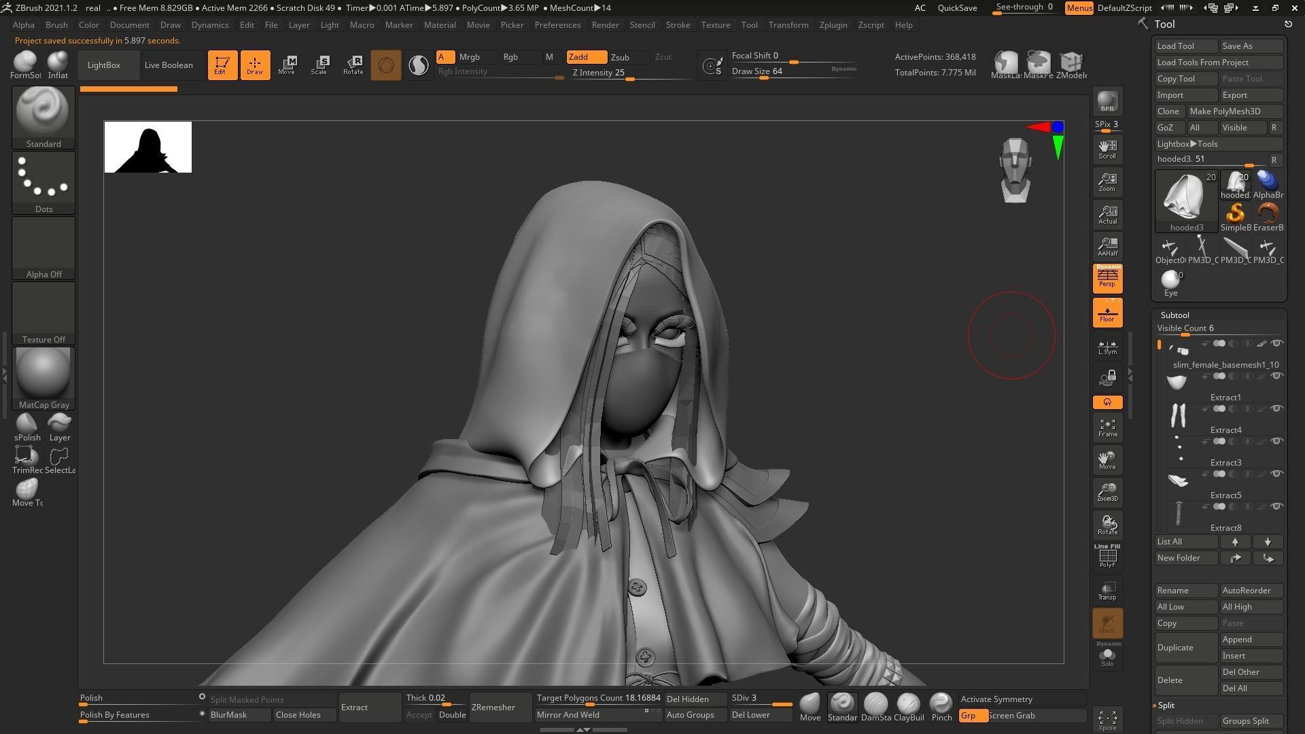Click the LightBox button
The image size is (1305, 734).
[x=109, y=65]
